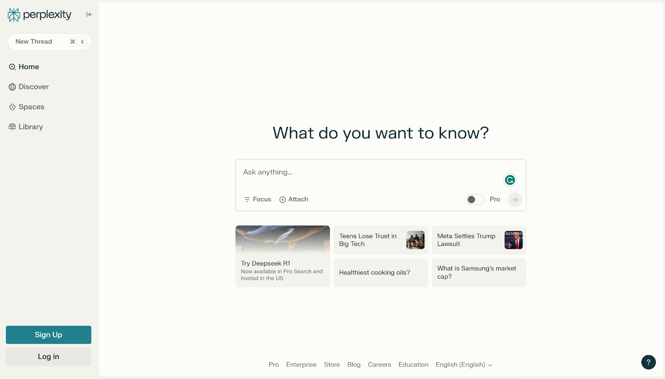Viewport: 665px width, 379px height.
Task: Open the English (English) language dropdown
Action: [464, 365]
